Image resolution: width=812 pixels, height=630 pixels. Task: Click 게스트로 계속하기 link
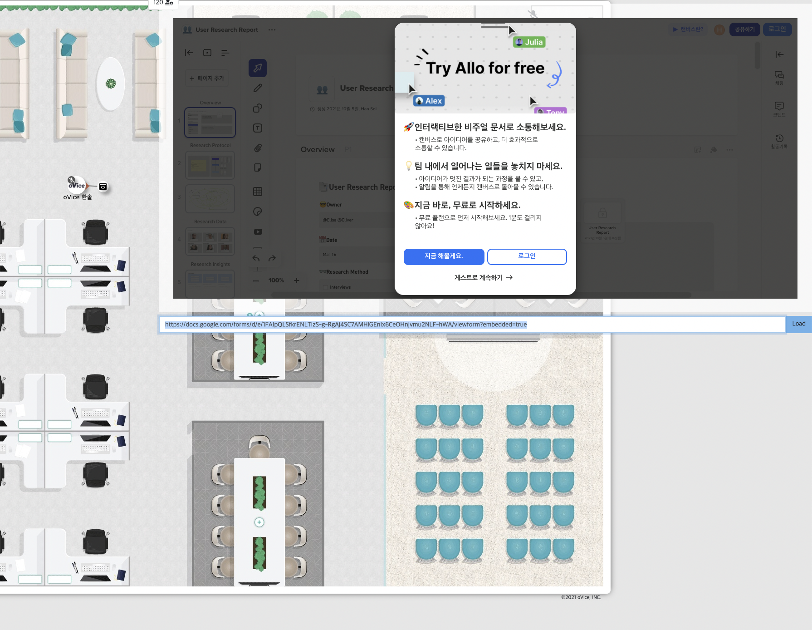484,277
